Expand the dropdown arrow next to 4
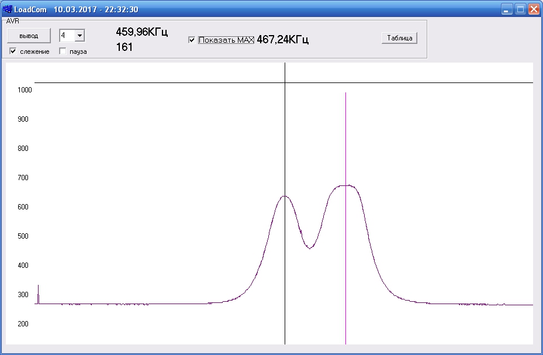The height and width of the screenshot is (355, 543). click(79, 36)
